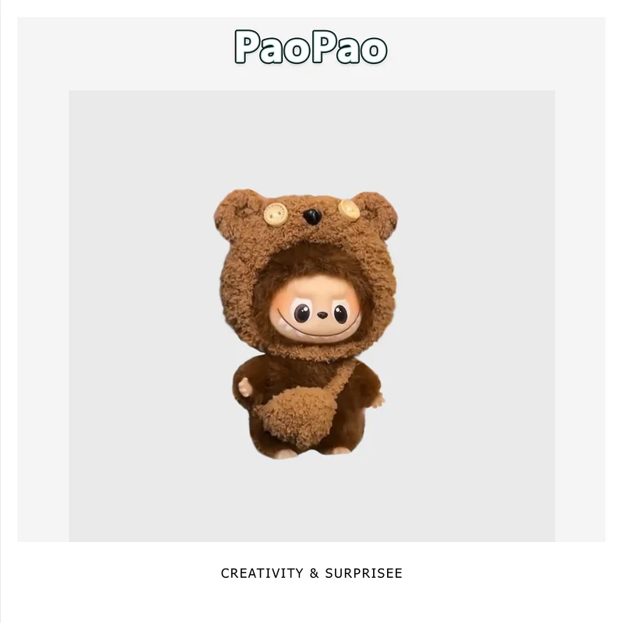
Task: Click the doll's left big dark eye
Action: 302,313
